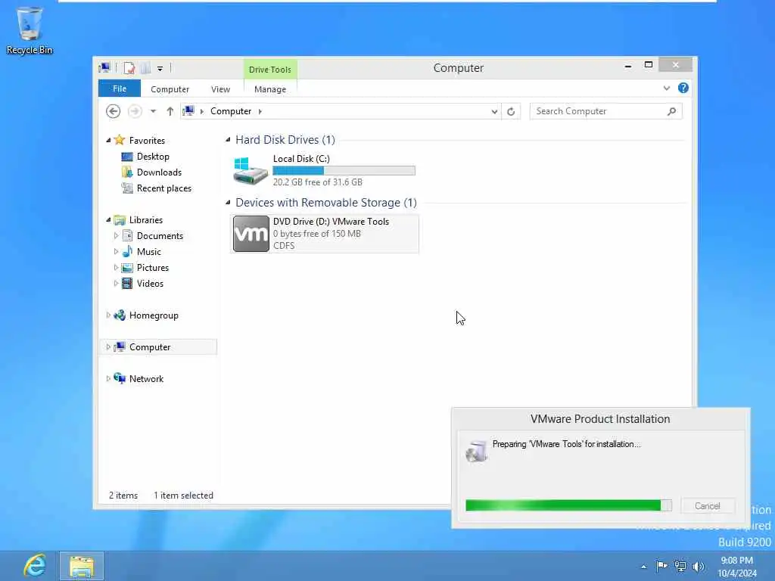775x581 pixels.
Task: Open the Videos library
Action: pos(150,283)
